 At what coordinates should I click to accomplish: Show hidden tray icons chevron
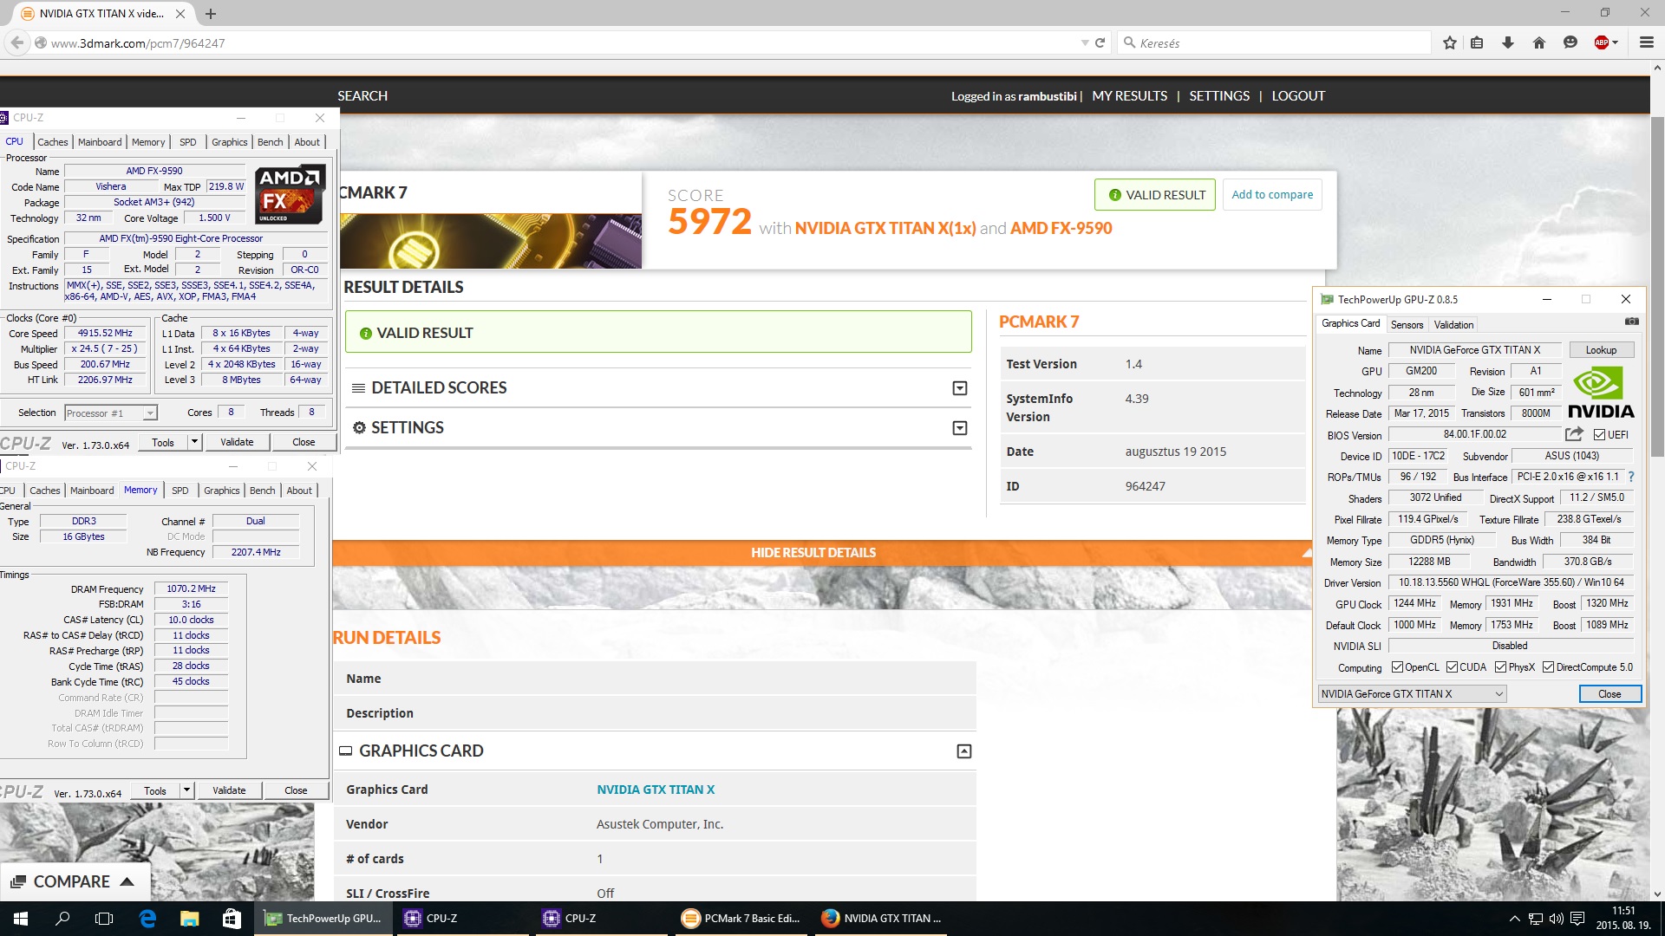[1515, 919]
